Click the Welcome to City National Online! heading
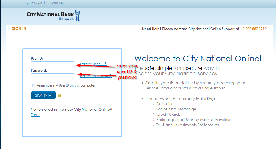 198,59
